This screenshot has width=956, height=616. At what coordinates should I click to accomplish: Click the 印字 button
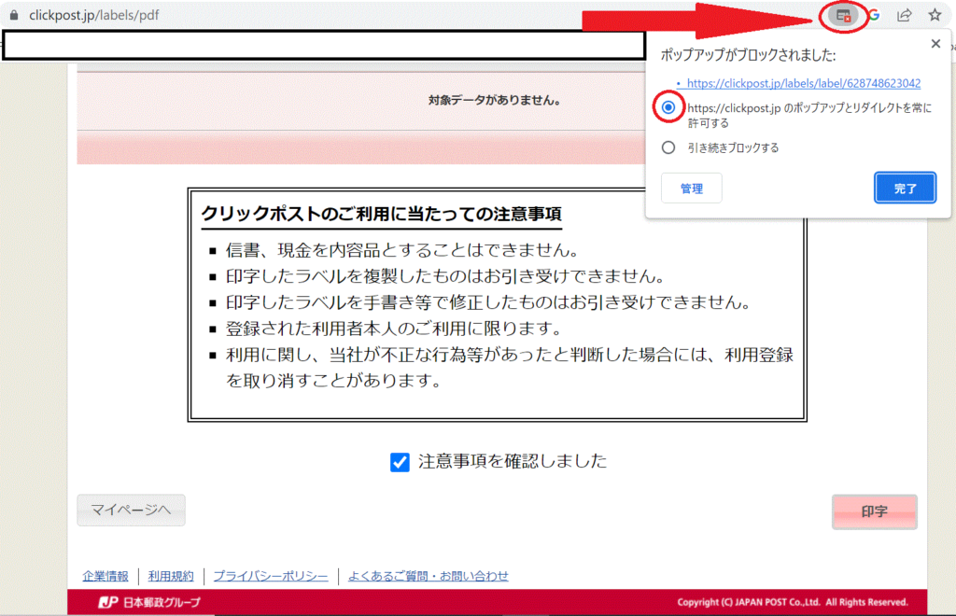874,511
